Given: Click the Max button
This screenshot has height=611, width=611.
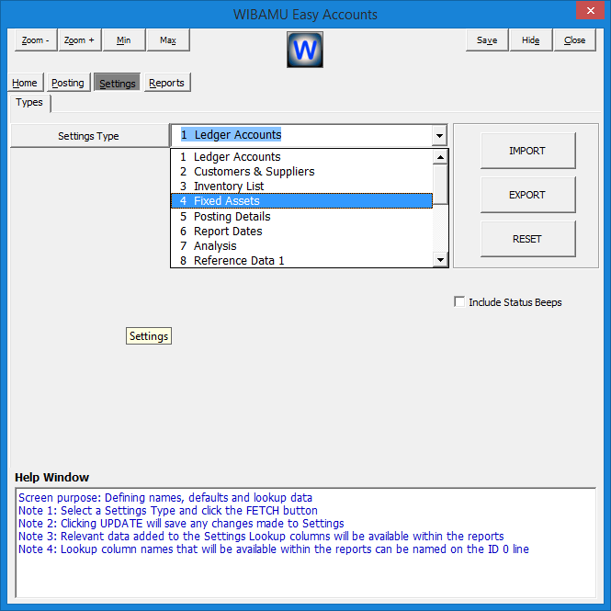Looking at the screenshot, I should coord(168,40).
